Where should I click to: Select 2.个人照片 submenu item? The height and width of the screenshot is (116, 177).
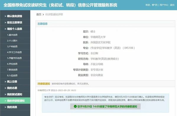pos(15,41)
